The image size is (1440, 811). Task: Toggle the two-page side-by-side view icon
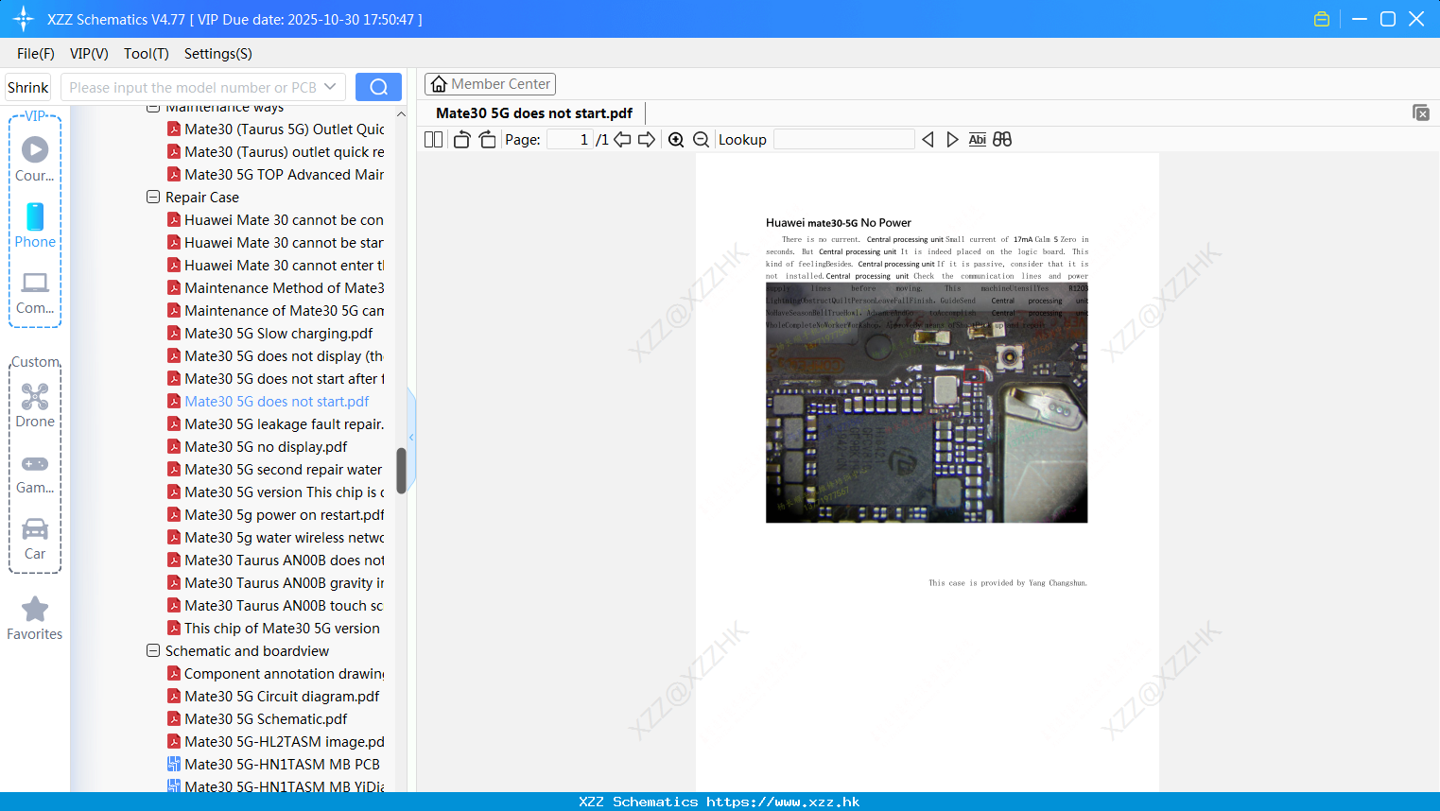coord(433,139)
